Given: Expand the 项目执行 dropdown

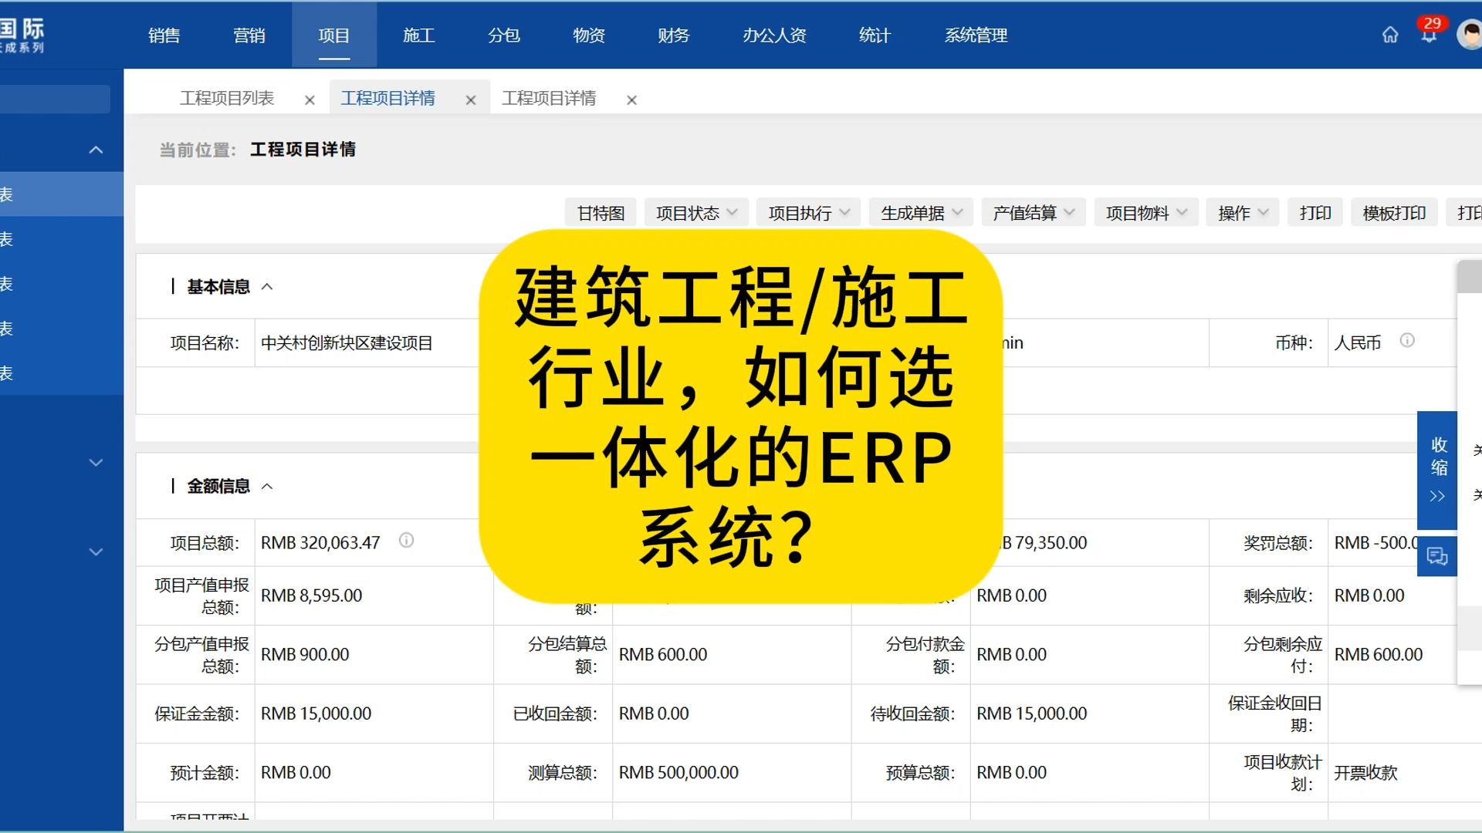Looking at the screenshot, I should (809, 213).
